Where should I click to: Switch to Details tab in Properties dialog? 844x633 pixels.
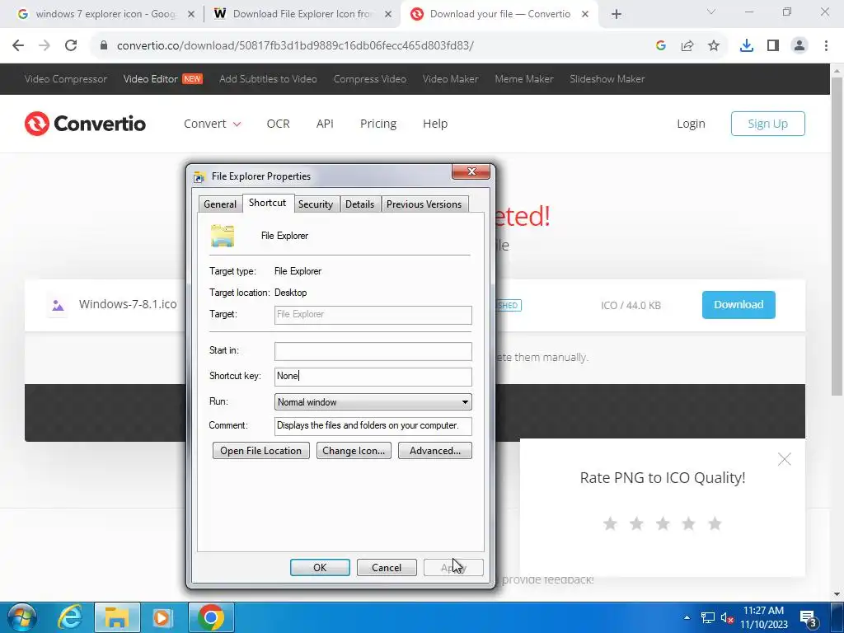[x=359, y=204]
